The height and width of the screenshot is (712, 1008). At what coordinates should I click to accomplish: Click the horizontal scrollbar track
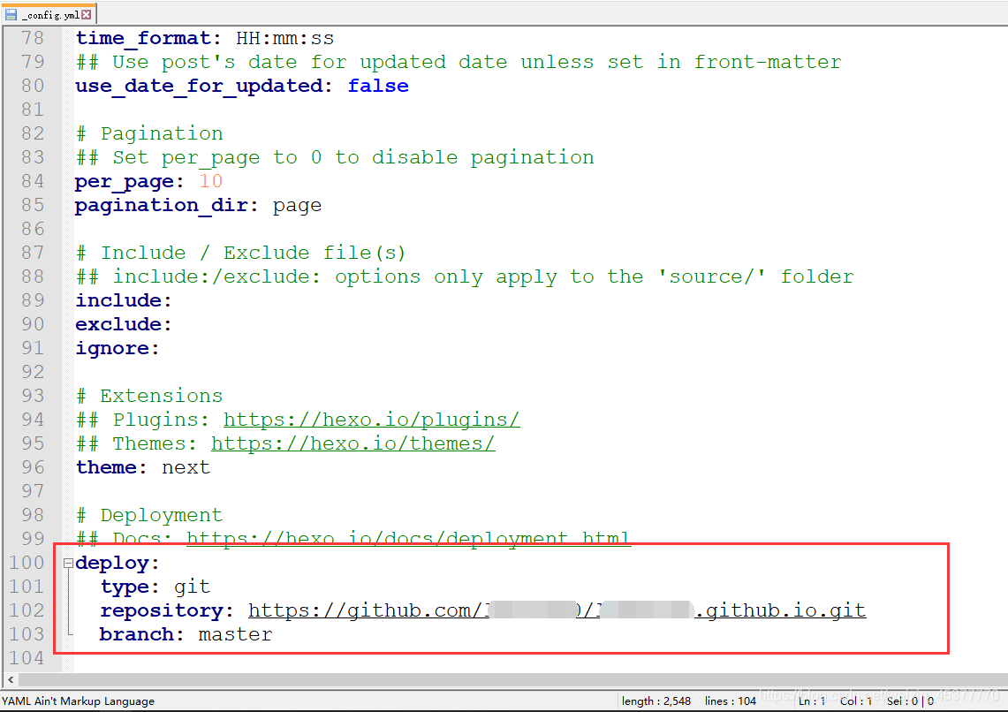pyautogui.click(x=513, y=679)
